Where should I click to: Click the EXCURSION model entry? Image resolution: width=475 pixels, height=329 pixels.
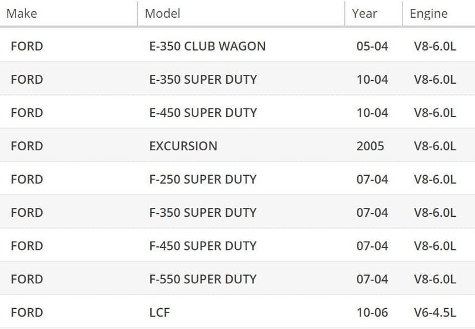click(x=183, y=146)
